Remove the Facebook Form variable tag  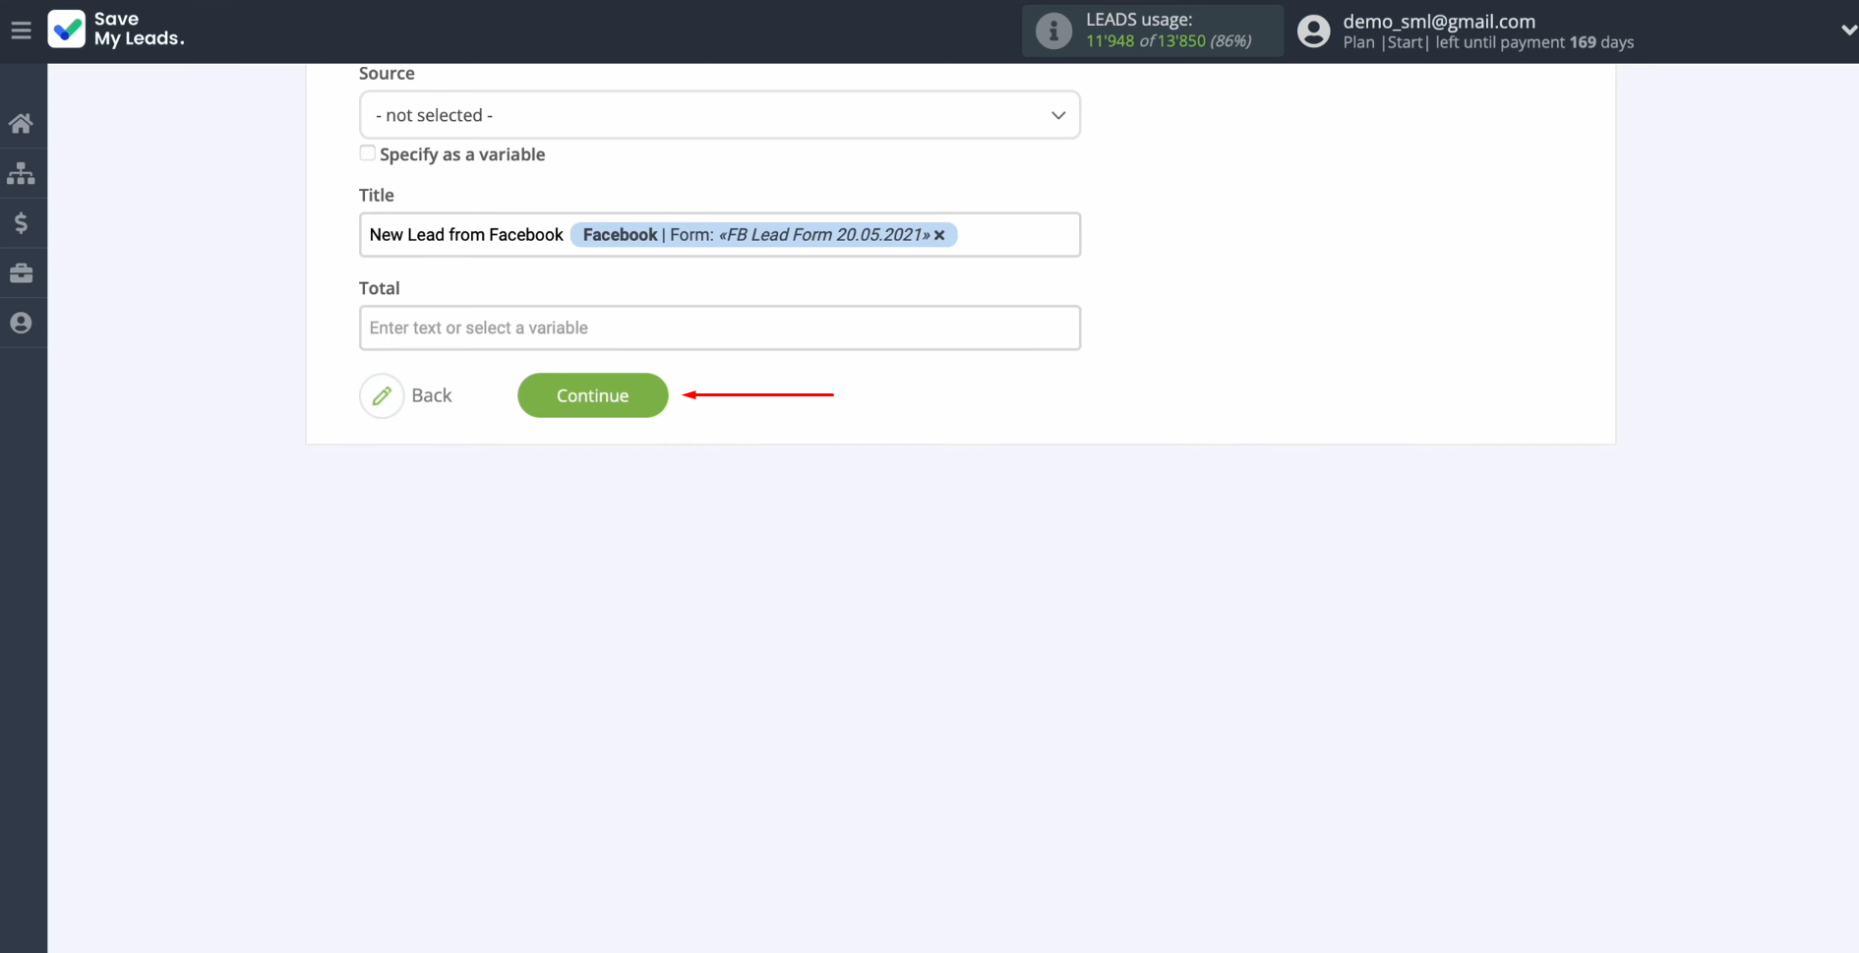tap(939, 235)
